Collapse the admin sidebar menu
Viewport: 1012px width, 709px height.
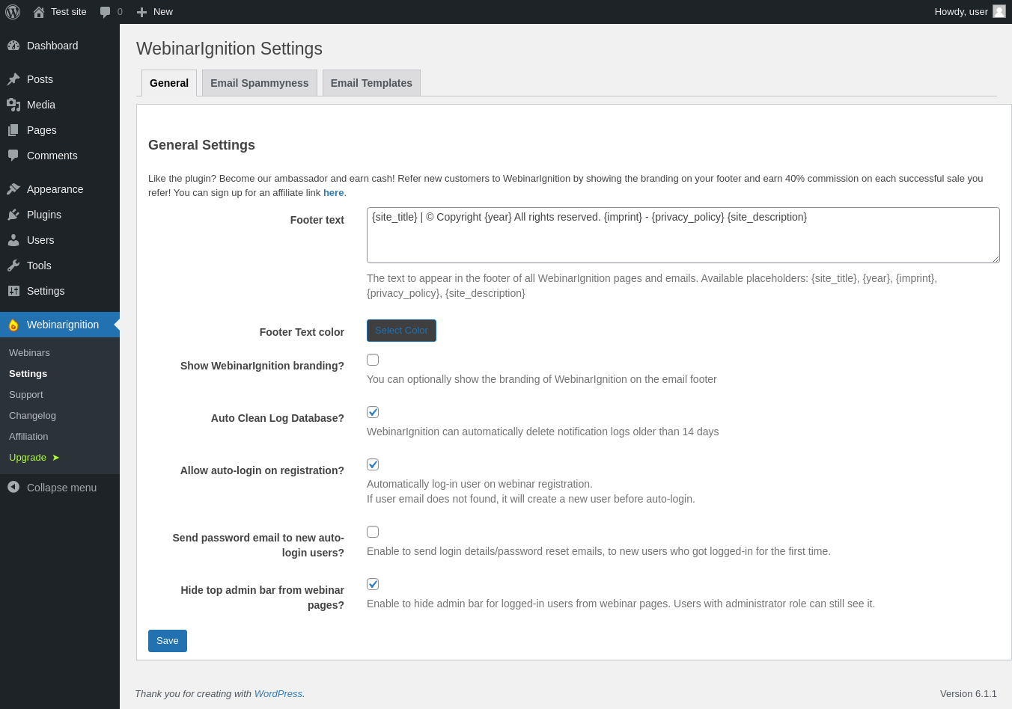click(52, 488)
